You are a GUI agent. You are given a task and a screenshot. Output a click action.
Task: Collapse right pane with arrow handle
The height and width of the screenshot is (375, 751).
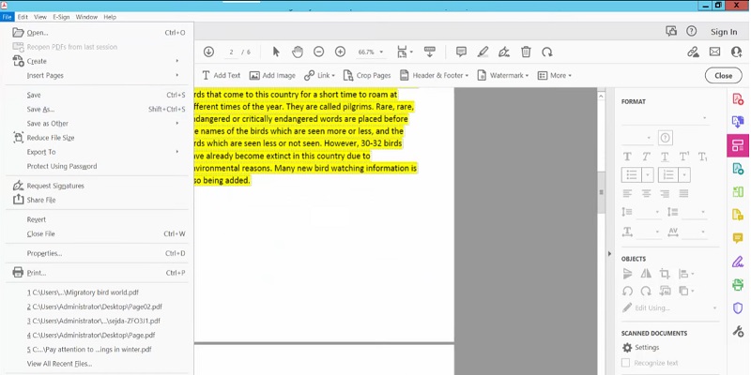[x=609, y=253]
